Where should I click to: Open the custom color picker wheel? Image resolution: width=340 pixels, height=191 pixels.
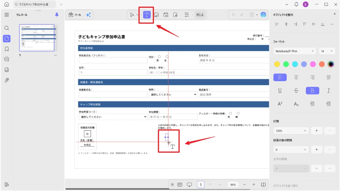(x=331, y=64)
